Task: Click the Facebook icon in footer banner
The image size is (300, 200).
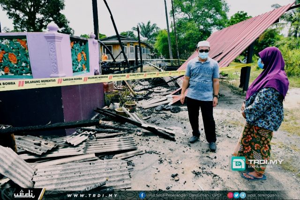Action: tap(142, 195)
